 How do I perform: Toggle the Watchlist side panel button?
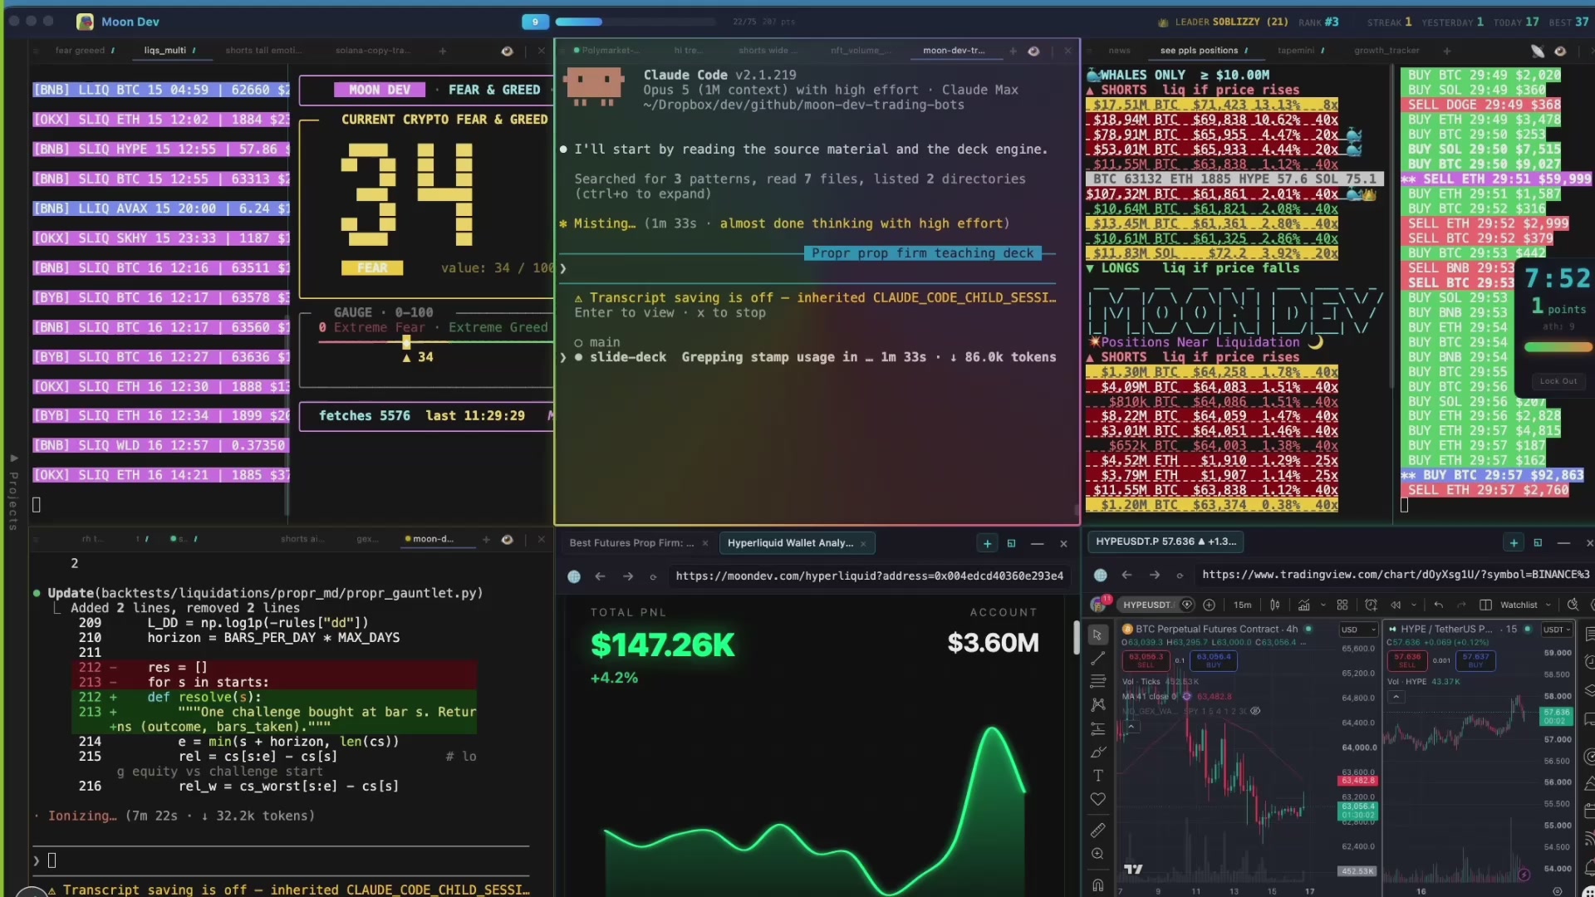click(x=1518, y=605)
